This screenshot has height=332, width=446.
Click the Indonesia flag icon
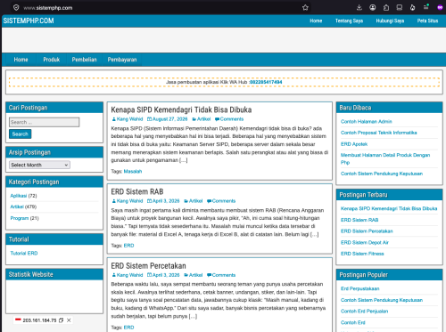(x=18, y=320)
